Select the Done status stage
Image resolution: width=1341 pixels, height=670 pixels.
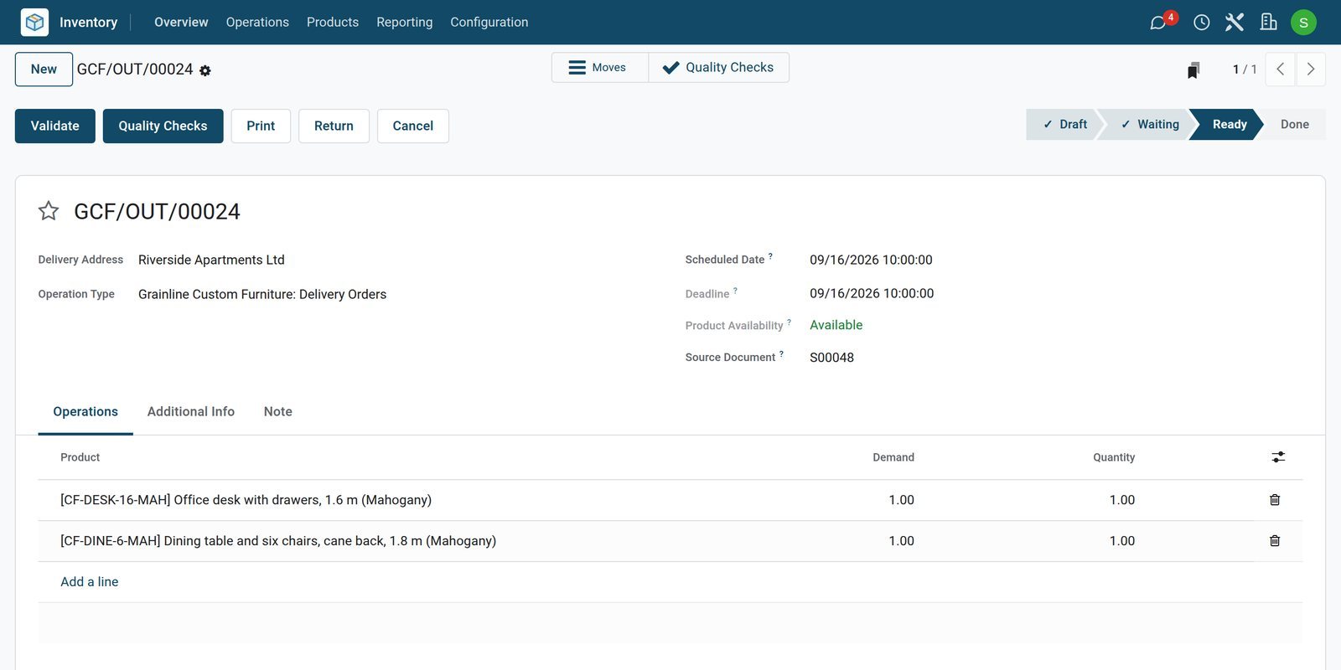pyautogui.click(x=1294, y=125)
